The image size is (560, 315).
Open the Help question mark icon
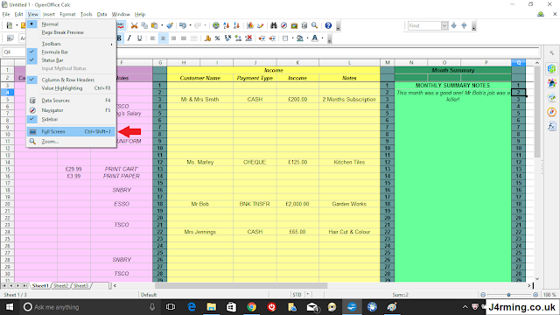328,25
